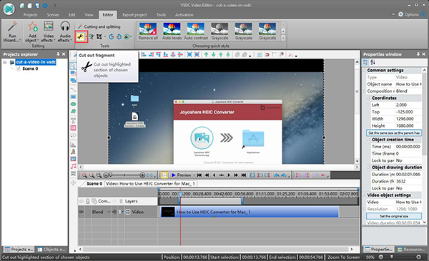Click the green move down arrow
Screen dimensions: 429x261
[x=213, y=55]
